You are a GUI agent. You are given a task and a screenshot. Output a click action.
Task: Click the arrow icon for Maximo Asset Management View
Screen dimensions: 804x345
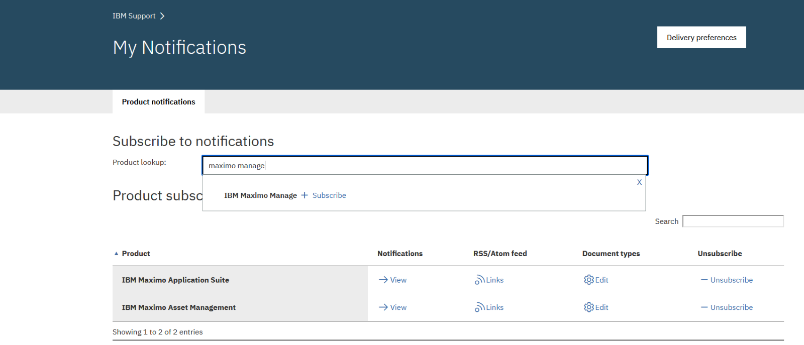tap(383, 307)
